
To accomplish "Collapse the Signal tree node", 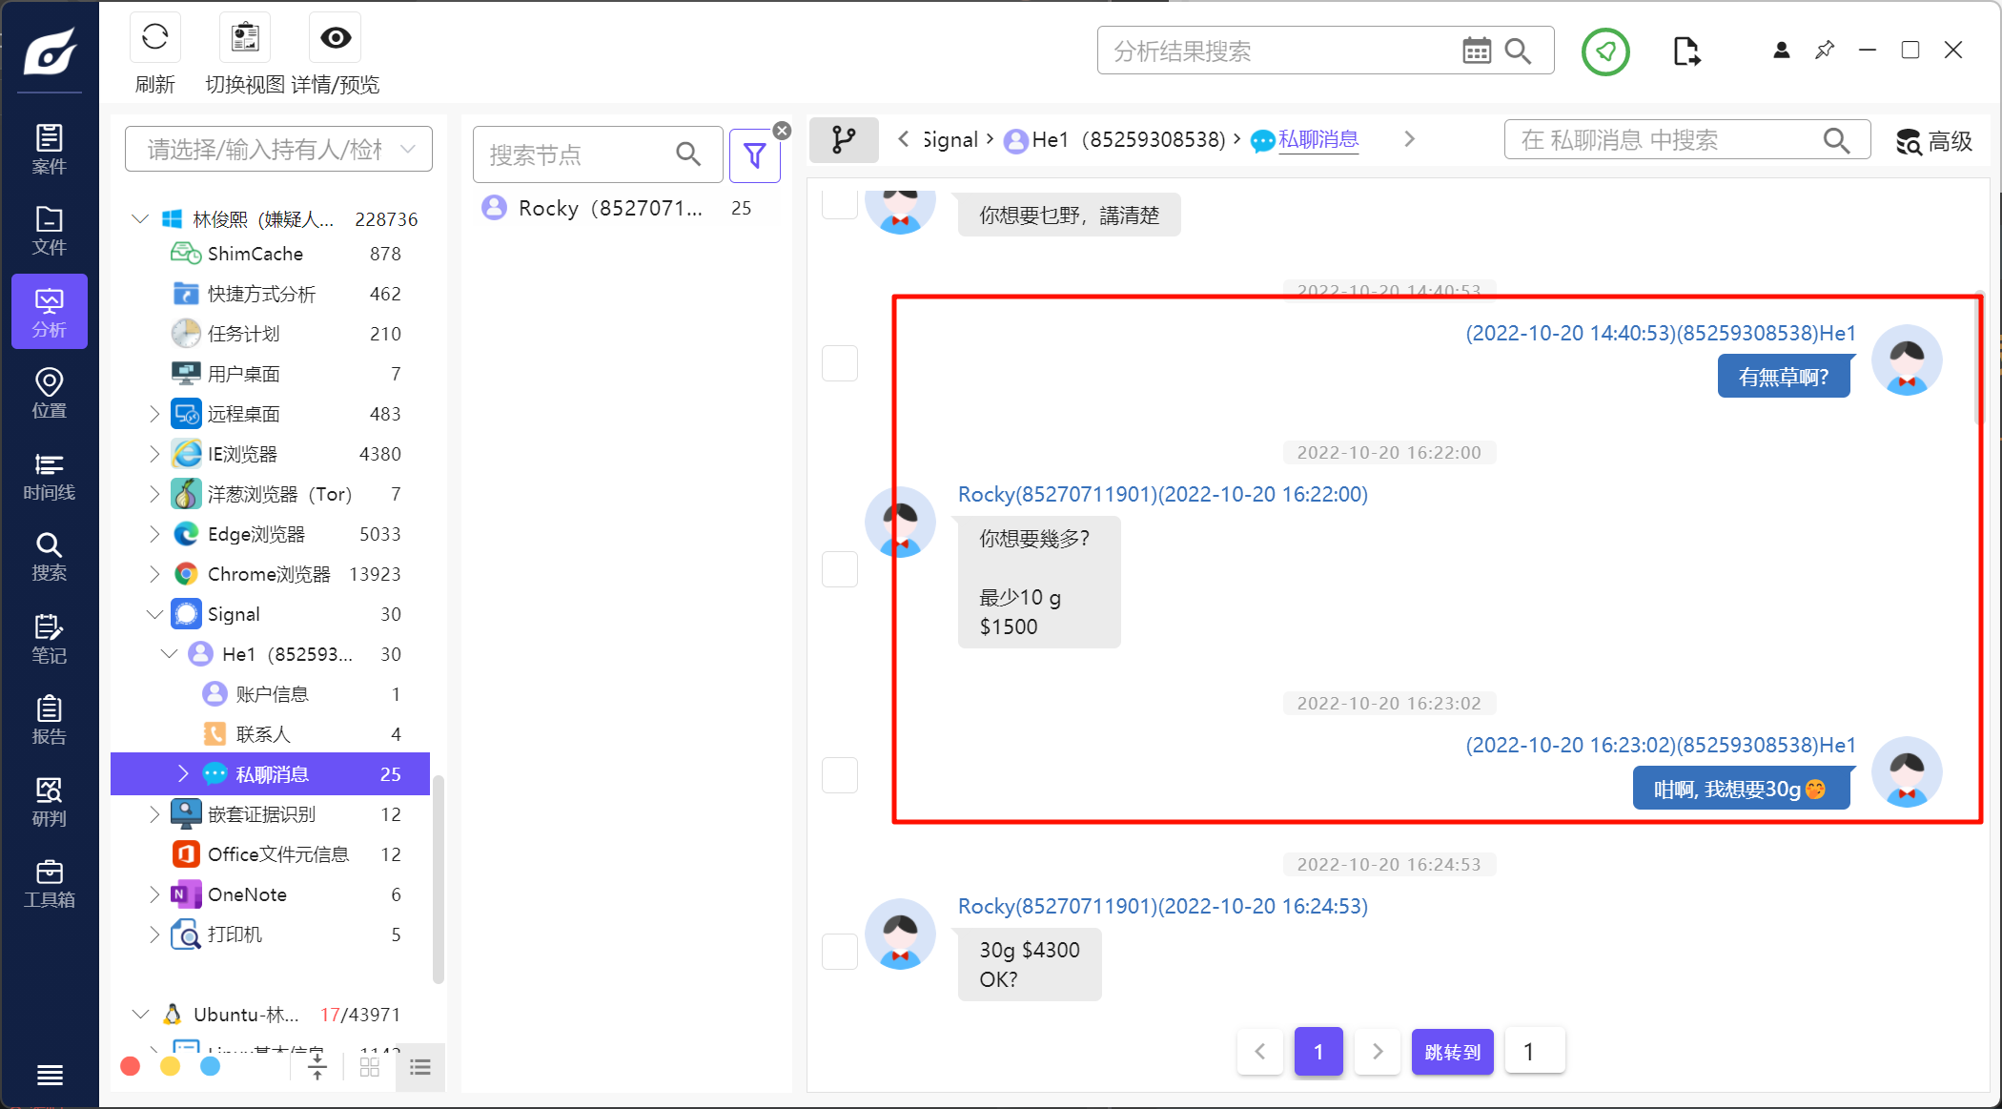I will (154, 614).
